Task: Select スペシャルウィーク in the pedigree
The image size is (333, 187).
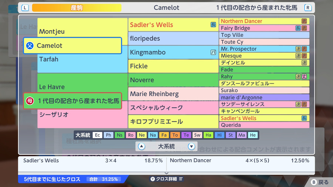Action: coord(173,108)
